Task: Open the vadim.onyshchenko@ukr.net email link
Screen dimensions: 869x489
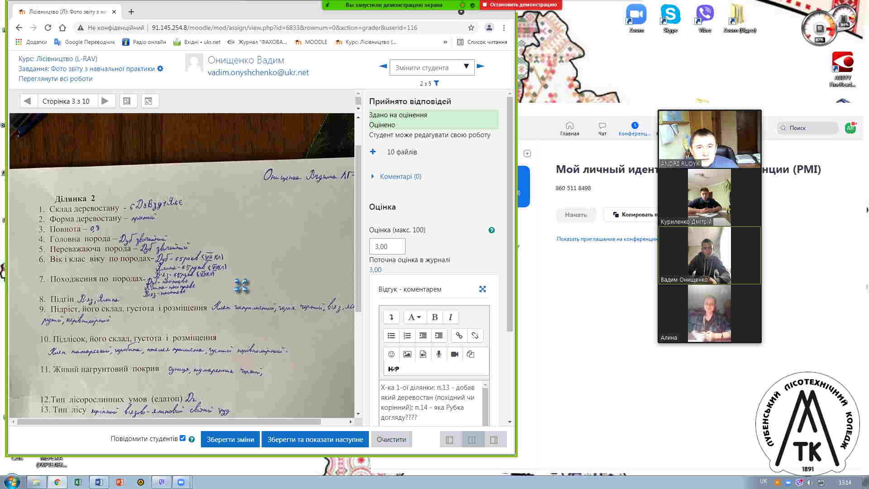Action: pyautogui.click(x=258, y=72)
